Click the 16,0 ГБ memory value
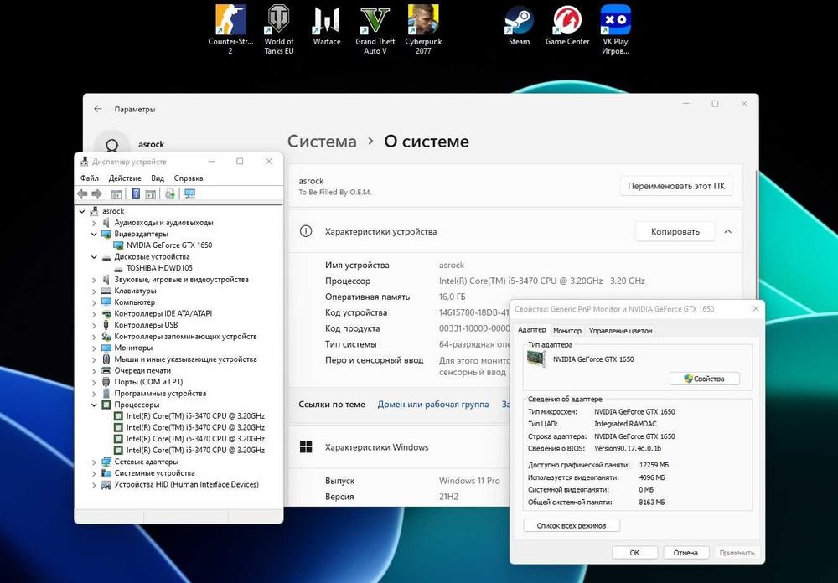Image resolution: width=838 pixels, height=583 pixels. click(453, 297)
